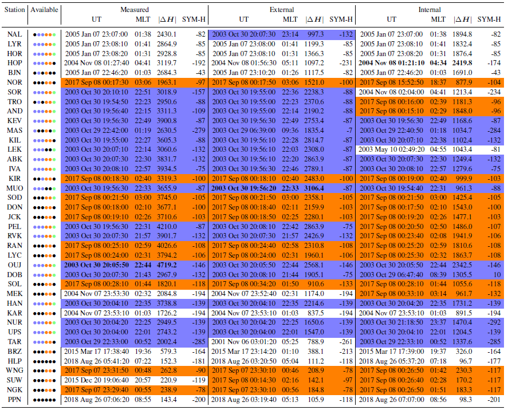Click the availability dots next to TAR
Image resolution: width=508 pixels, height=410 pixels.
pos(44,342)
